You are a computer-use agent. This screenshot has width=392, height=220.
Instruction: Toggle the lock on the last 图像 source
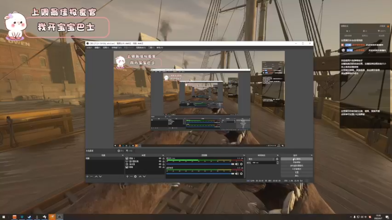point(164,167)
